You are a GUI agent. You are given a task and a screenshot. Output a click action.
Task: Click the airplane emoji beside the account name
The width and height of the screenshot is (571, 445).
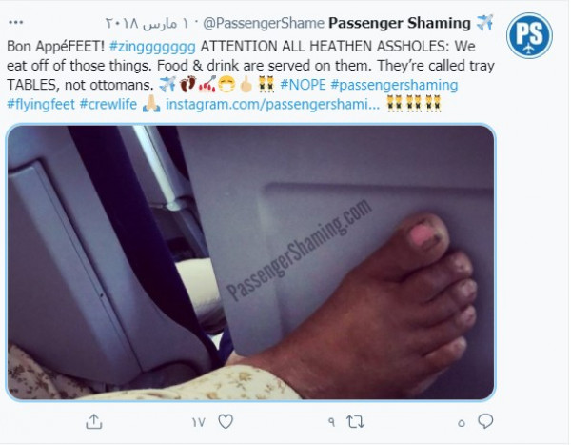tap(484, 23)
